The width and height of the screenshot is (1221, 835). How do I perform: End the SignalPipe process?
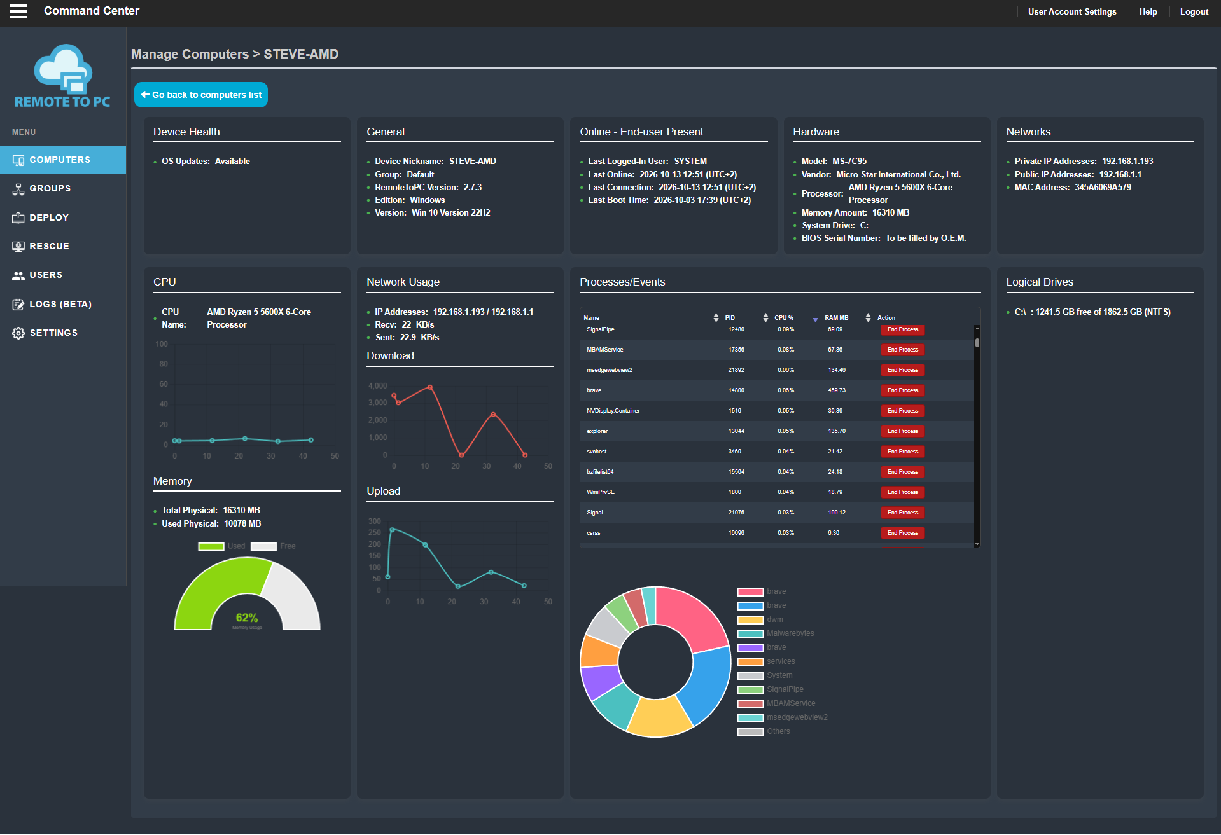[902, 329]
